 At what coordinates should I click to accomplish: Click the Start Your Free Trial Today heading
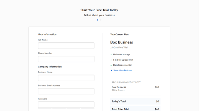pos(99,10)
